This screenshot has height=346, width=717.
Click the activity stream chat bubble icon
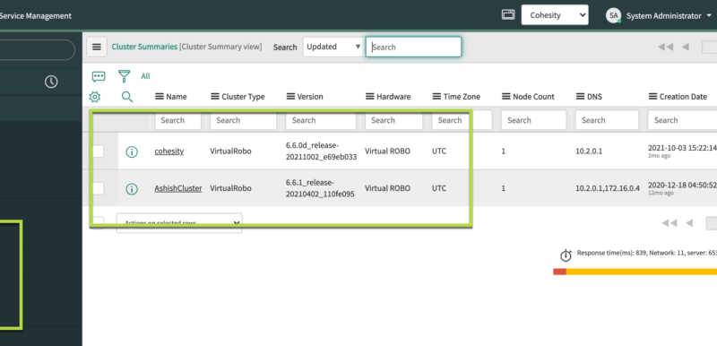pos(99,76)
